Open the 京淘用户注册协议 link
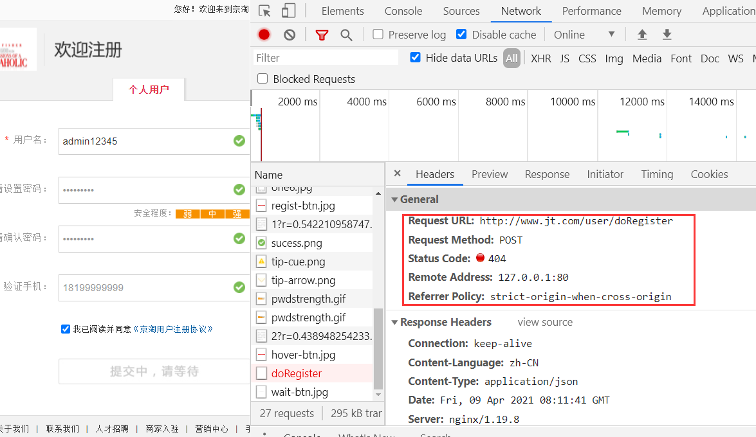756x437 pixels. (173, 329)
